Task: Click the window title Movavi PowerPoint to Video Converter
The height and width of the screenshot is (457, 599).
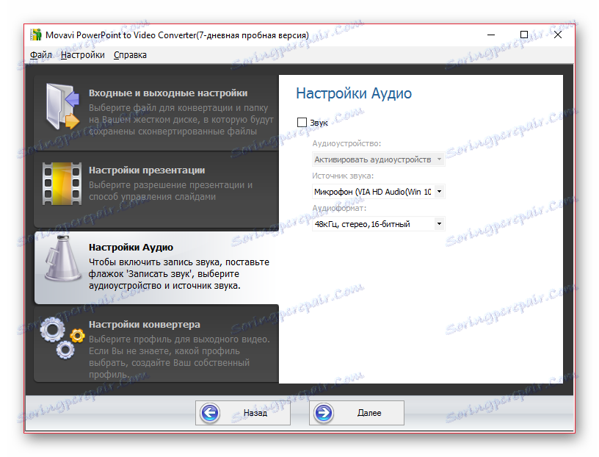Action: pos(177,35)
